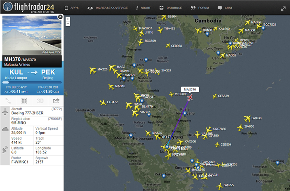
Task: Click the aircraft wing photo thumbnail
Action: (32, 36)
